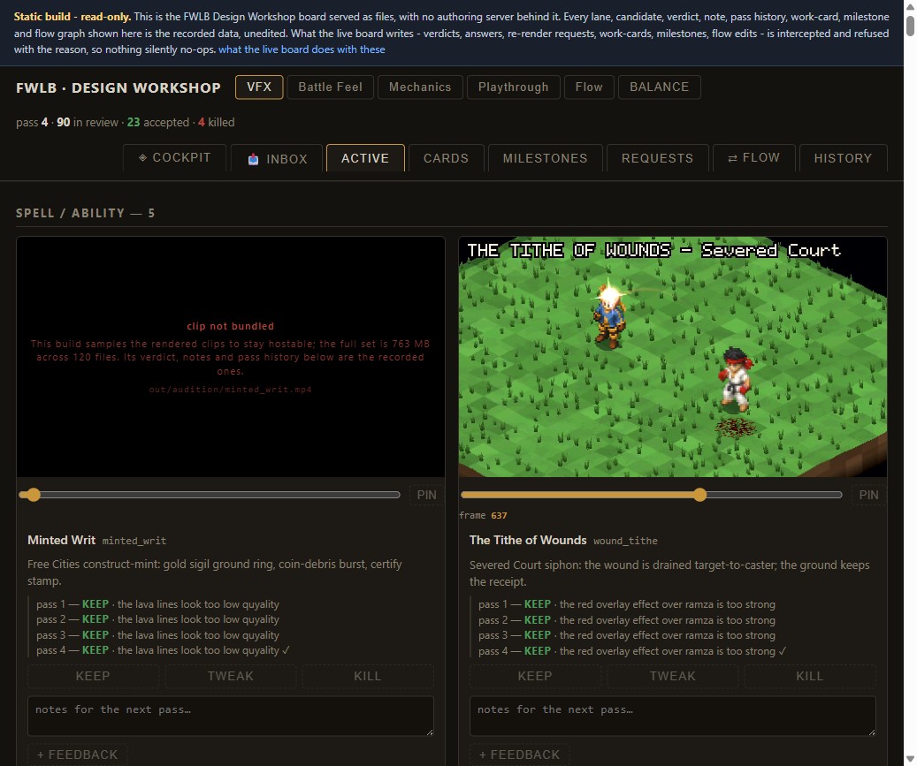Select the ACTIVE tab
The image size is (917, 766).
pyautogui.click(x=365, y=158)
